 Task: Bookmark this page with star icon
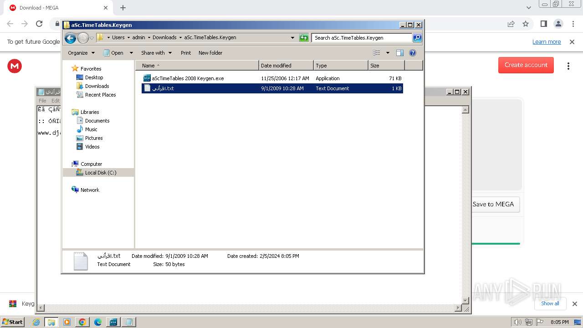tap(526, 24)
